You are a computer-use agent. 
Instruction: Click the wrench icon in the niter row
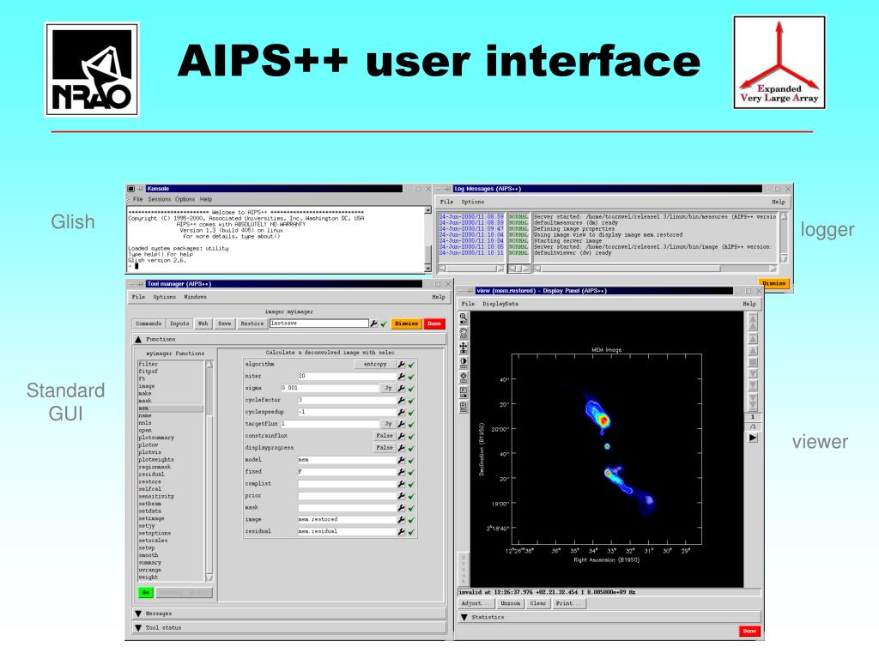tap(402, 376)
